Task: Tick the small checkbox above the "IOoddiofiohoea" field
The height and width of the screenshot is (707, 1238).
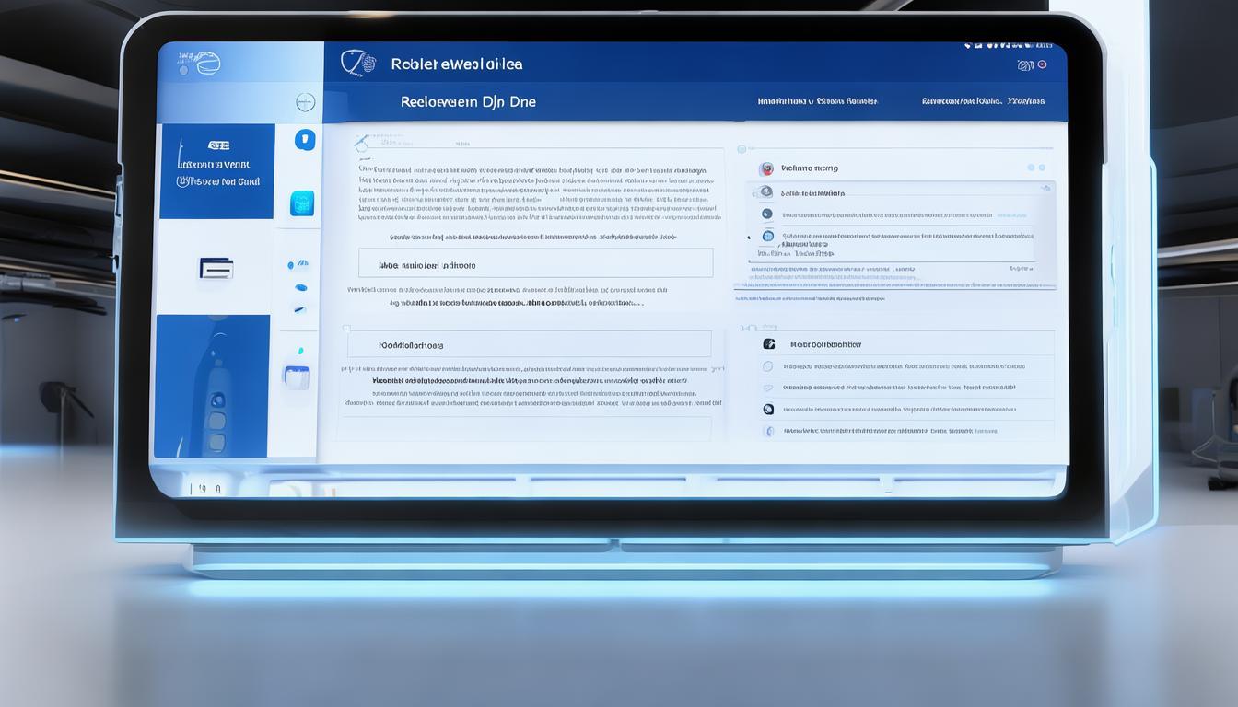Action: tap(346, 328)
